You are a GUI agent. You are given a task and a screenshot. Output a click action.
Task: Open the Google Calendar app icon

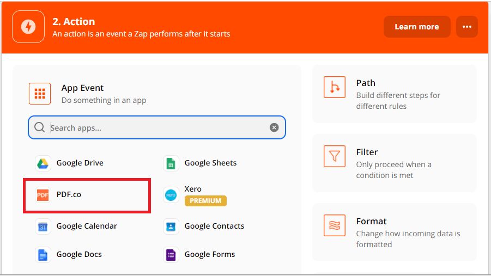pos(43,226)
